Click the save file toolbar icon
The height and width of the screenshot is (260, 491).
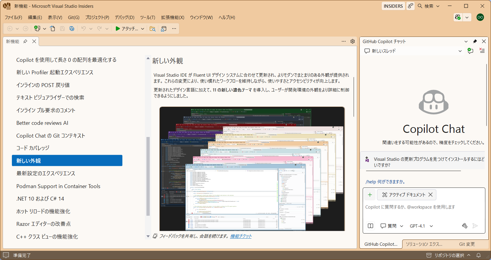pos(62,29)
